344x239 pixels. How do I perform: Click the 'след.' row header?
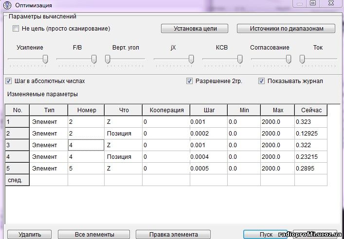[x=18, y=180]
